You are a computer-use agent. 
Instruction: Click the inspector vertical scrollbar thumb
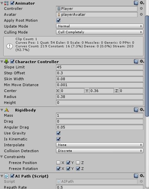[147, 66]
